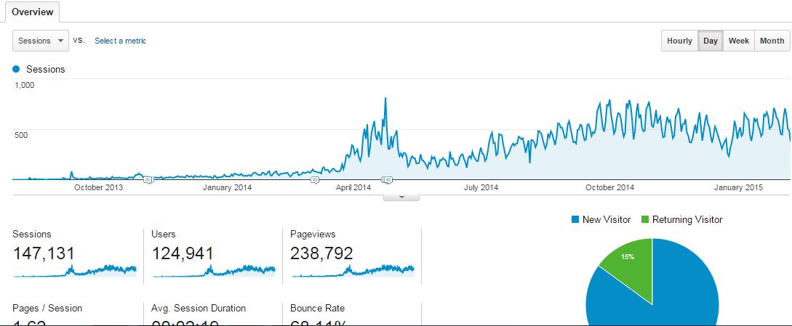Switch chart to Week view
Image resolution: width=792 pixels, height=326 pixels.
[738, 41]
